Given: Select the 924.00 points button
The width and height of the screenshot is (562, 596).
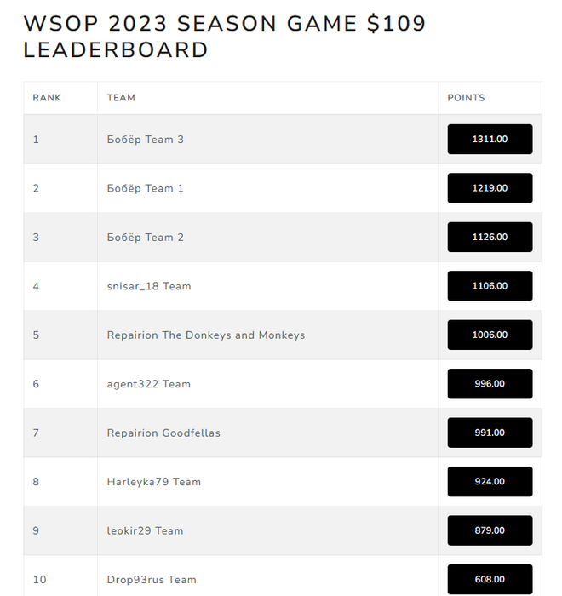Looking at the screenshot, I should point(490,482).
